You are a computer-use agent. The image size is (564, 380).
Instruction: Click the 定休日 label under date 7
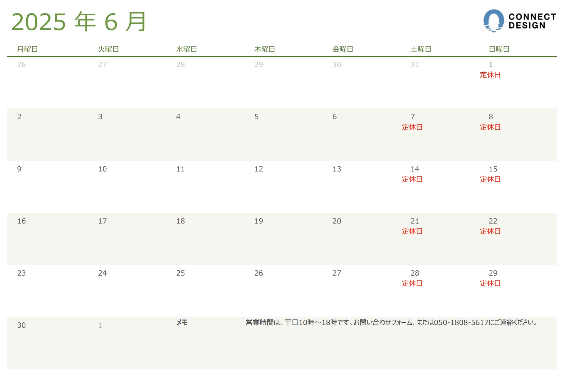tap(412, 127)
